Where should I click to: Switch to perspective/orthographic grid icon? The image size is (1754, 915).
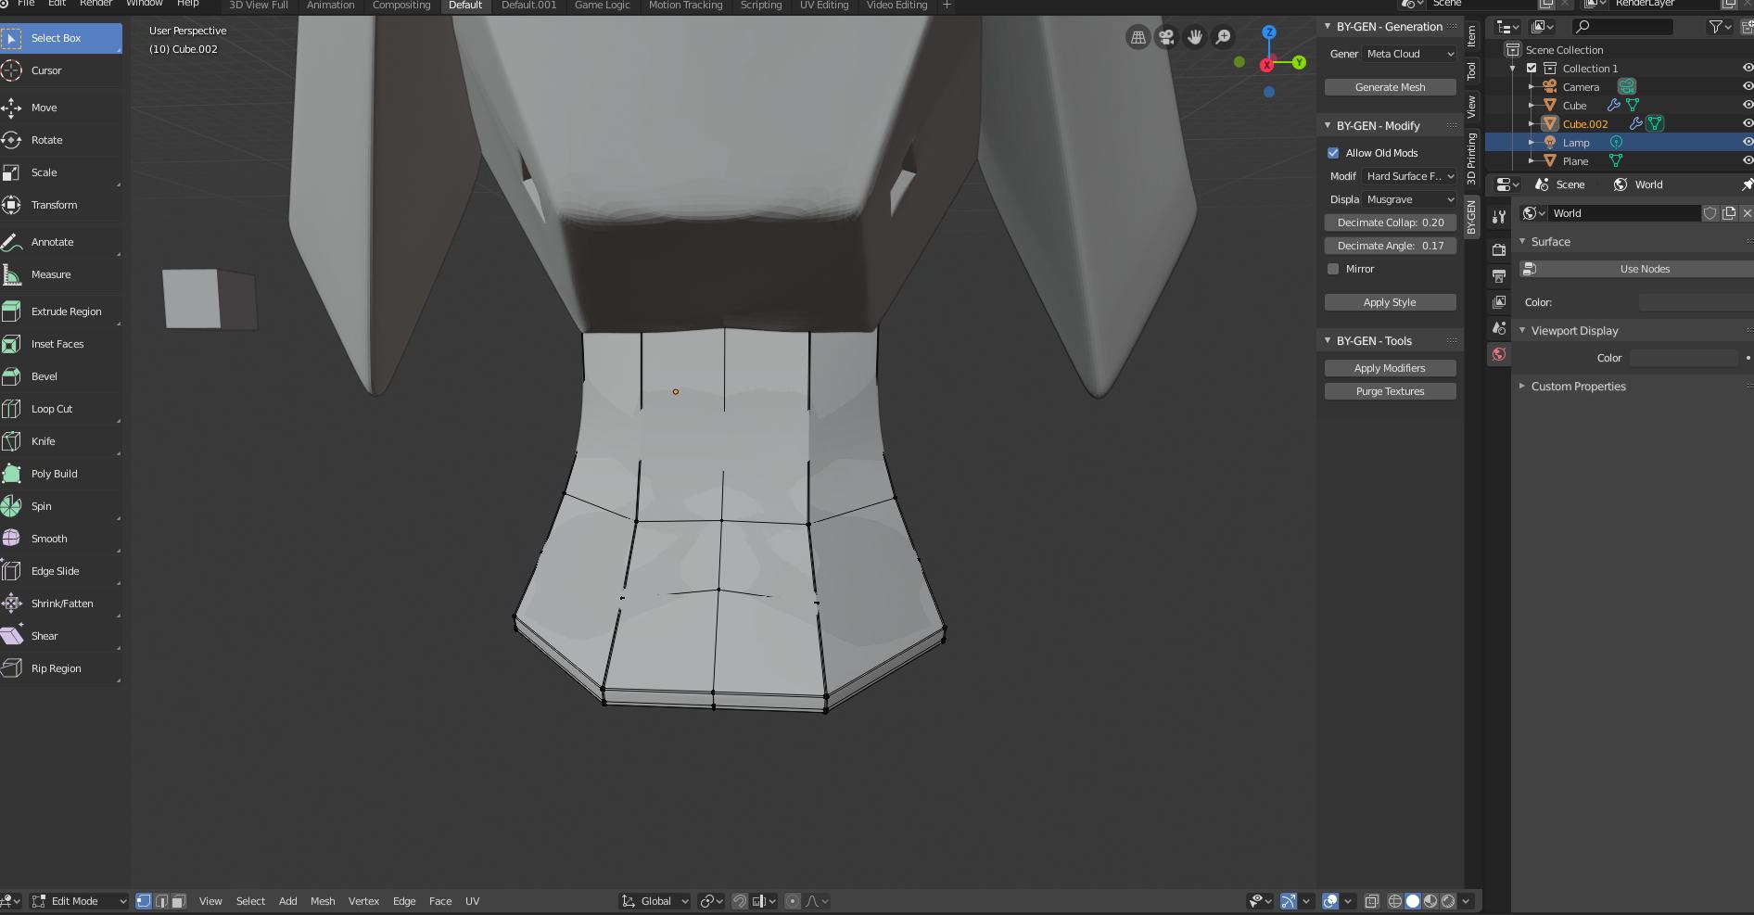tap(1138, 37)
